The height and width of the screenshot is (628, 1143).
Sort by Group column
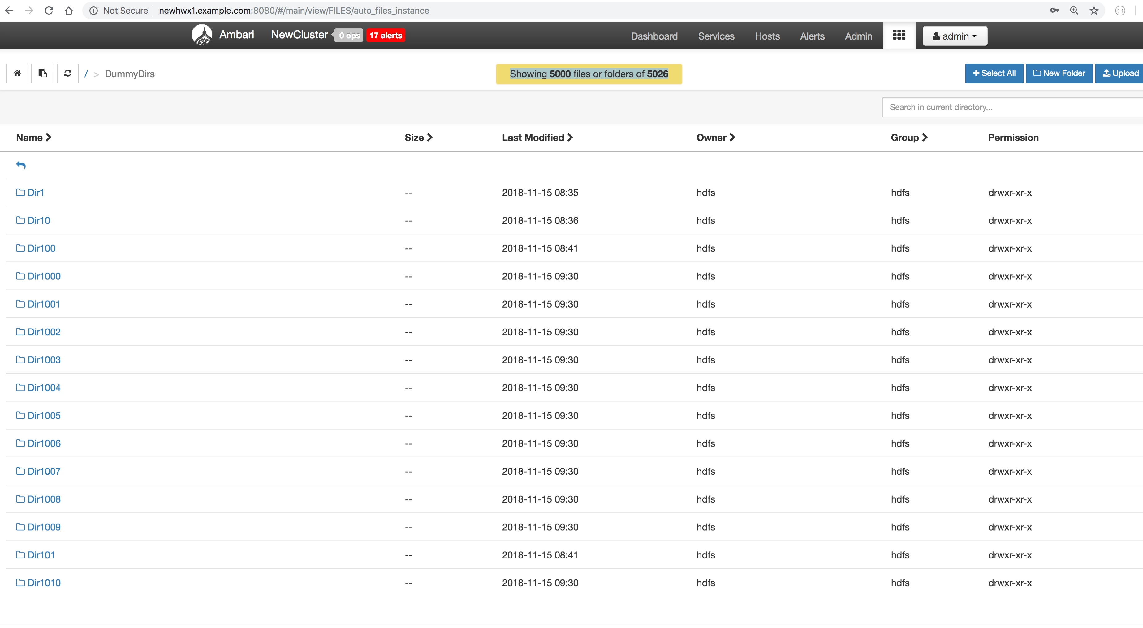tap(909, 138)
